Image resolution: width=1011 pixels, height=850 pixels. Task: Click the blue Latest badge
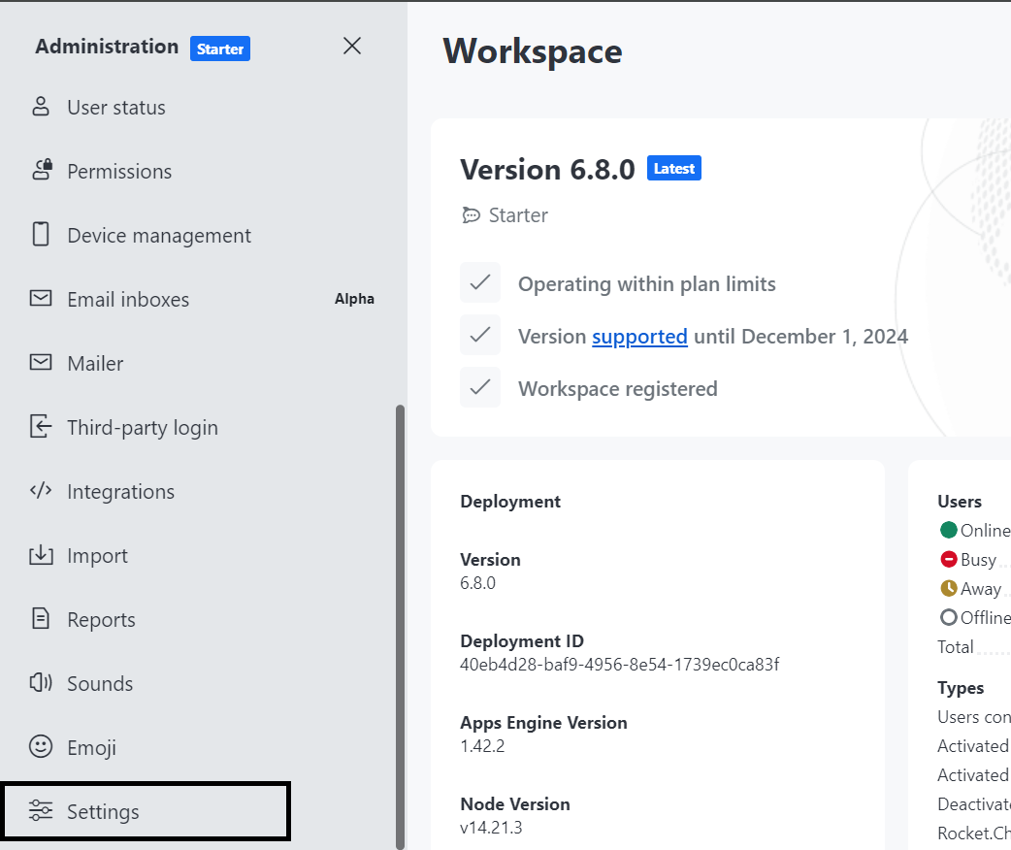(x=673, y=168)
